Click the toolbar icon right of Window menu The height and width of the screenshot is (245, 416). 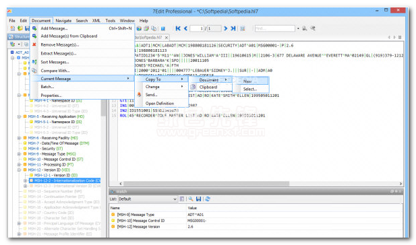tap(139, 28)
